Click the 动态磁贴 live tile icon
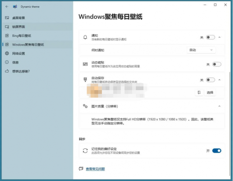Viewport: 233px width, 181px height. click(x=85, y=64)
